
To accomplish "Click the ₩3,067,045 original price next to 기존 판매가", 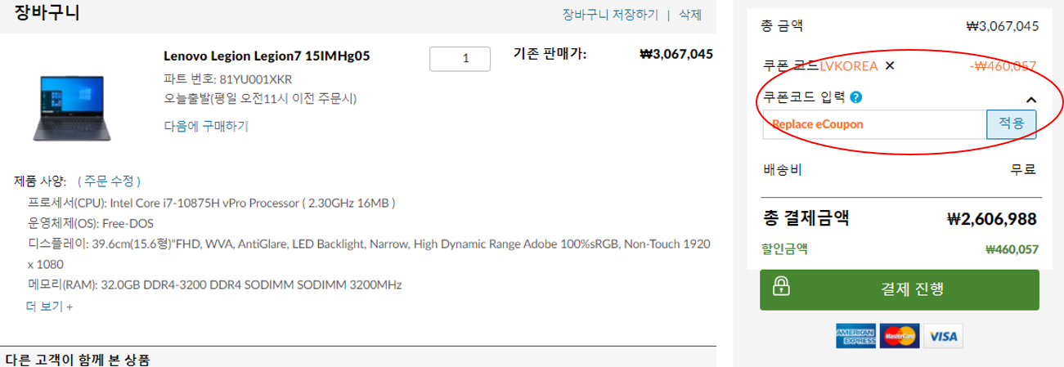I will [676, 54].
